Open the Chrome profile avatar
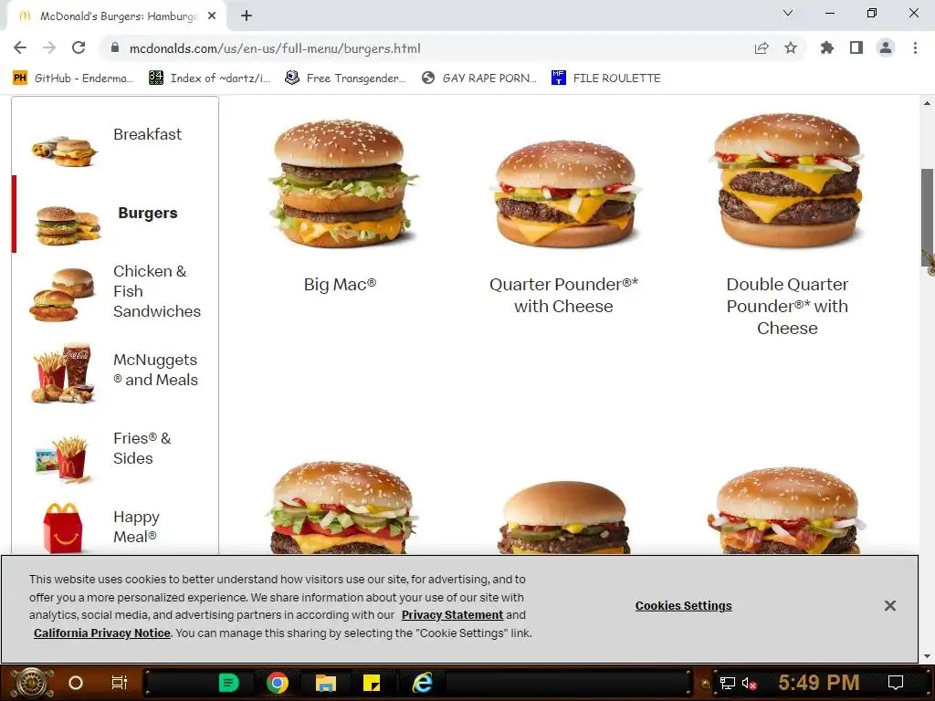The image size is (935, 701). click(x=886, y=47)
